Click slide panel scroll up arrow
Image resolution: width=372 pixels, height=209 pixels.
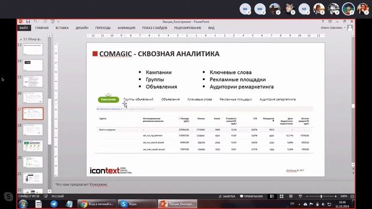pos(49,35)
